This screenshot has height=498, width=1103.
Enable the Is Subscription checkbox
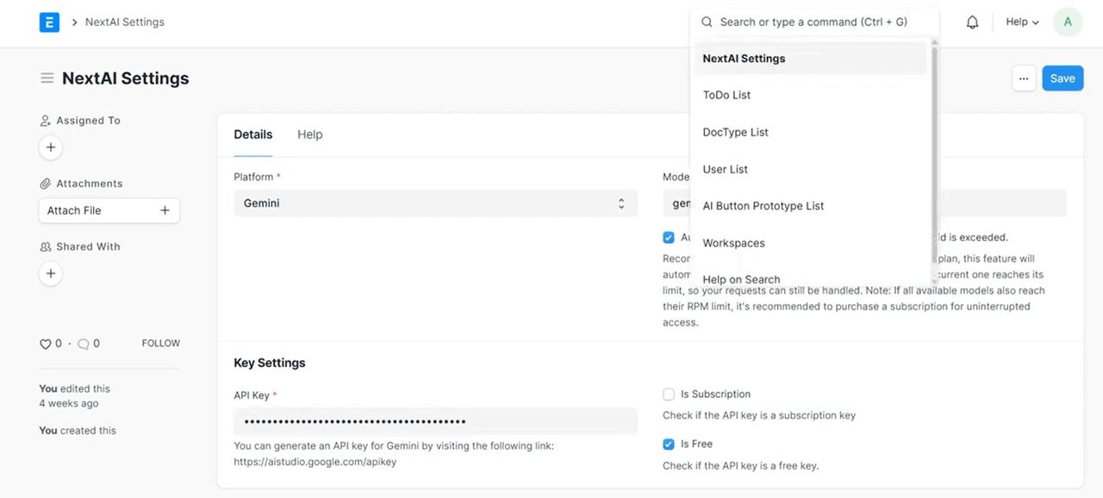pyautogui.click(x=669, y=395)
